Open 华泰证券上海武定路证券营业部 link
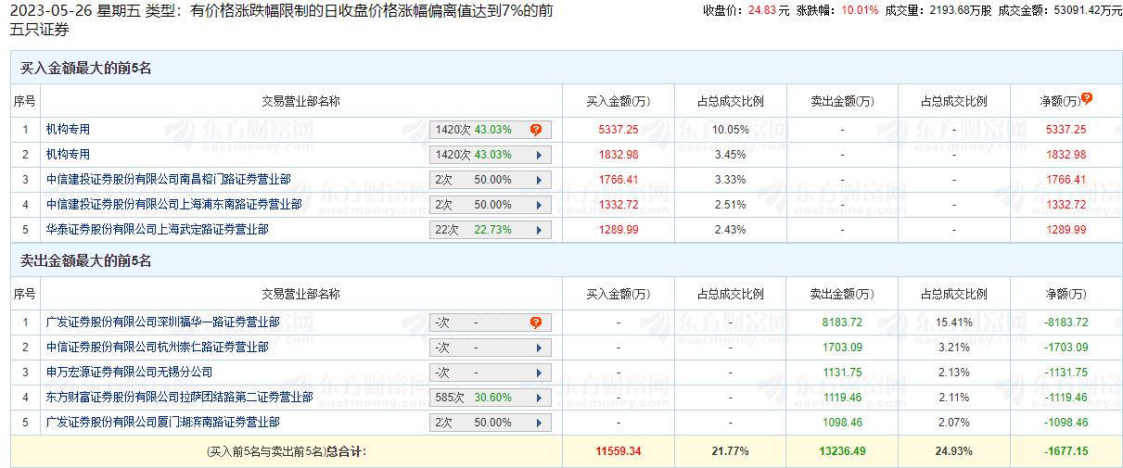Image resolution: width=1123 pixels, height=468 pixels. (157, 229)
